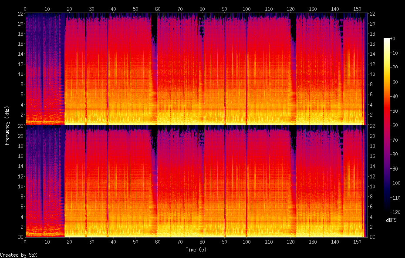Click the "20" tick on the top time axis
405x258 pixels.
click(x=70, y=9)
